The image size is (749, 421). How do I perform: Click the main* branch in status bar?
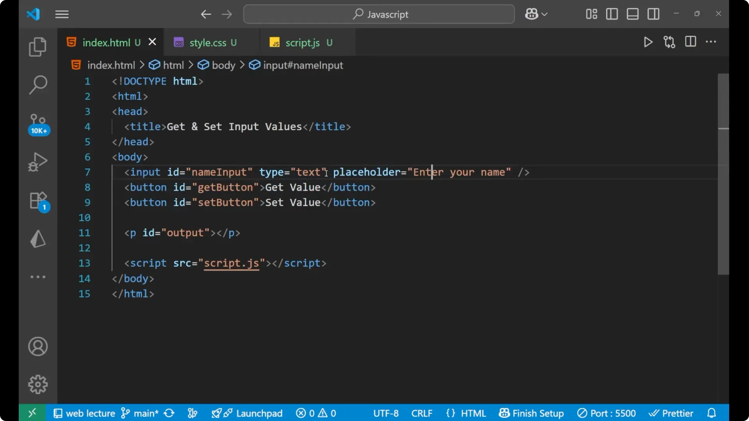(145, 413)
